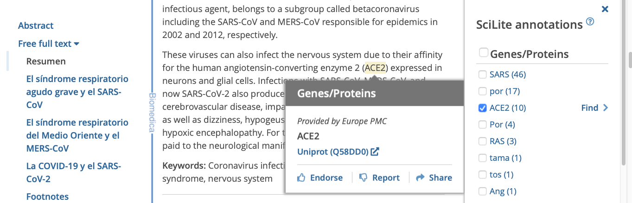
Task: Click the Report thumbs-down icon
Action: pyautogui.click(x=364, y=178)
